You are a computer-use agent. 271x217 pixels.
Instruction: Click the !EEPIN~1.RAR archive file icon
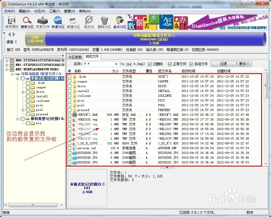click(x=75, y=115)
